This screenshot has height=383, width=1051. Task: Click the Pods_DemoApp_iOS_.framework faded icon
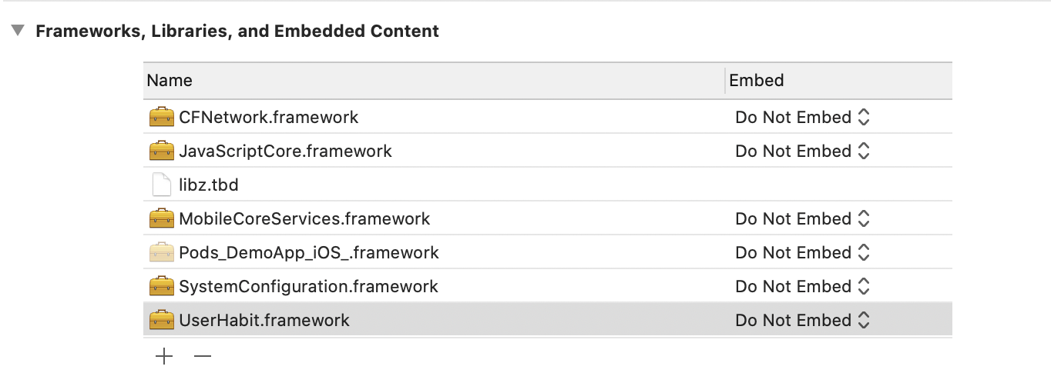pos(161,253)
